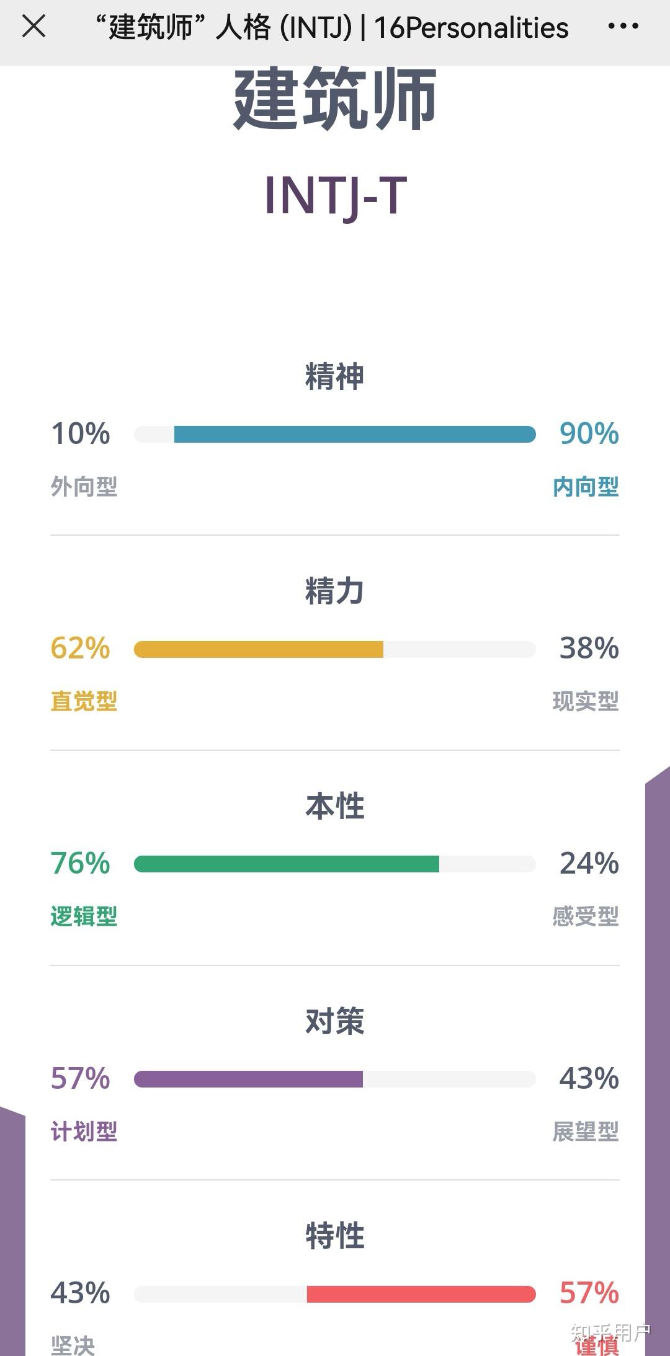Click the blue introversion progress bar
Screen dimensions: 670x1356
pyautogui.click(x=354, y=435)
